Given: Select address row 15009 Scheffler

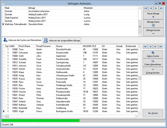Looking at the screenshot, I should pos(70,59).
